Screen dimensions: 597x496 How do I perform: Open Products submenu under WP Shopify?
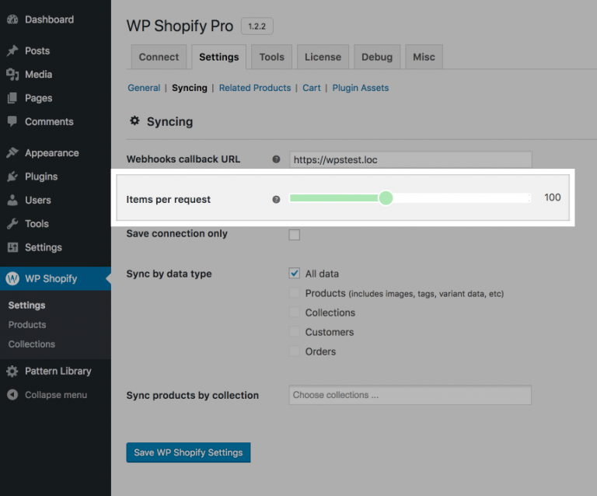[27, 325]
